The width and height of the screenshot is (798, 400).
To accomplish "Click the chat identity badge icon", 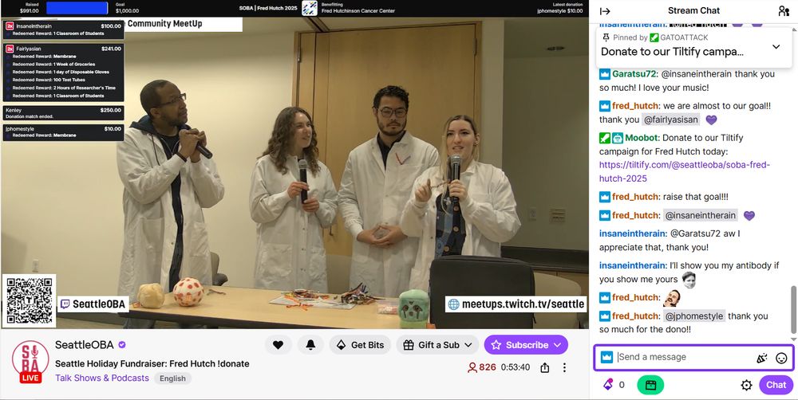I will coord(606,357).
